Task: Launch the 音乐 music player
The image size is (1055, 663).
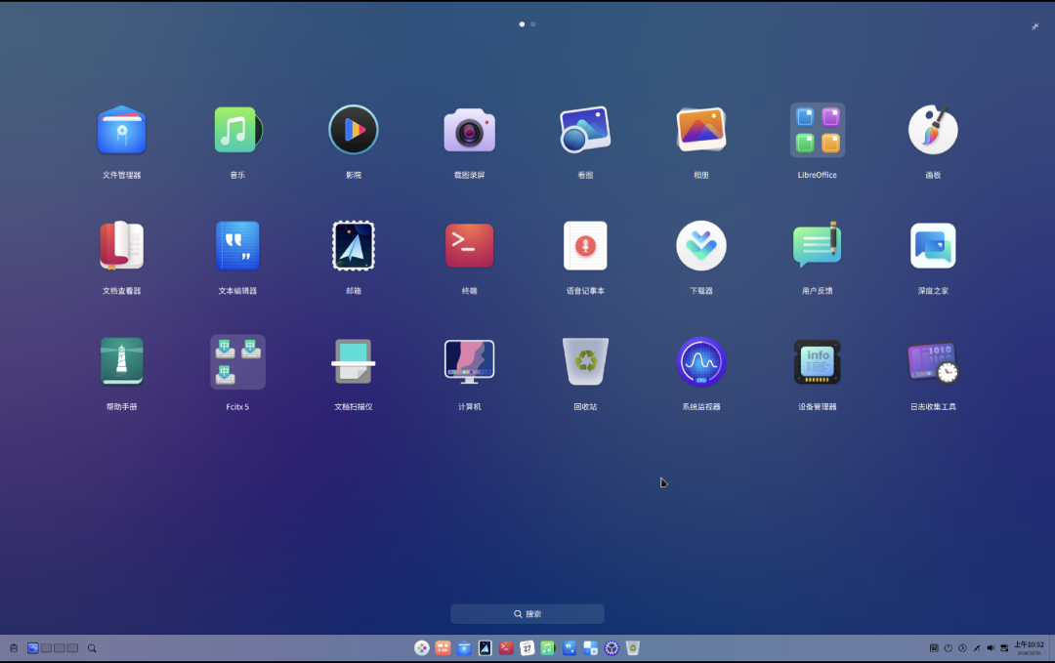Action: (x=237, y=130)
